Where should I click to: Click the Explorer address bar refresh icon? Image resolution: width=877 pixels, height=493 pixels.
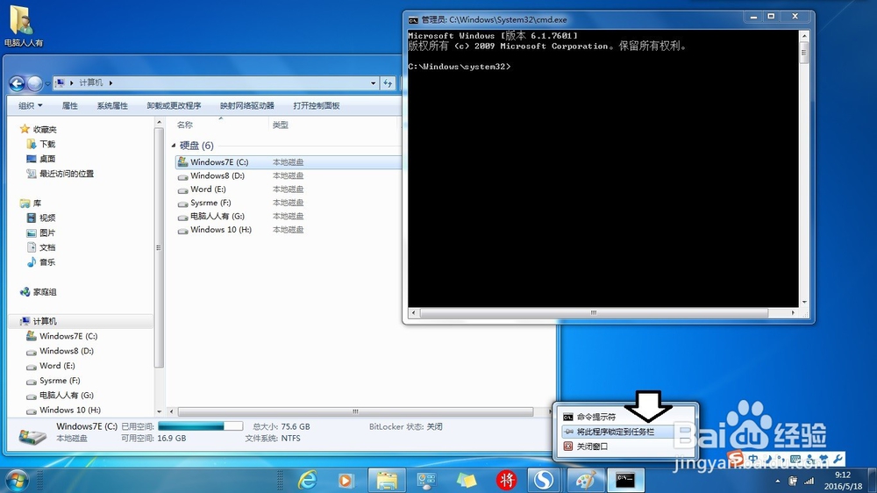pos(388,82)
